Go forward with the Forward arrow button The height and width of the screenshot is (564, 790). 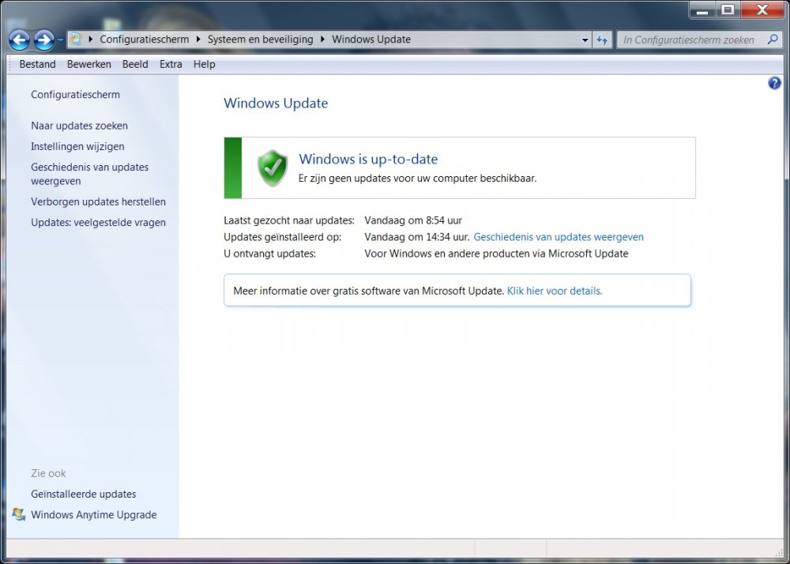coord(43,39)
